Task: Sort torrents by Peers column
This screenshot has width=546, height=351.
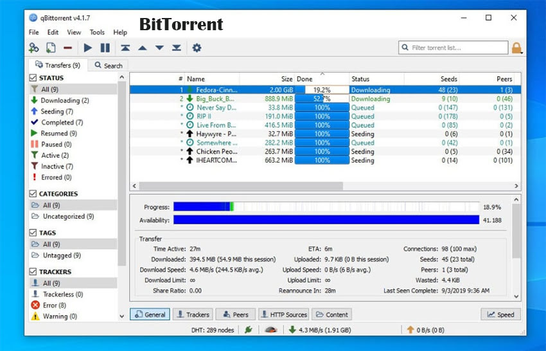Action: click(x=488, y=79)
